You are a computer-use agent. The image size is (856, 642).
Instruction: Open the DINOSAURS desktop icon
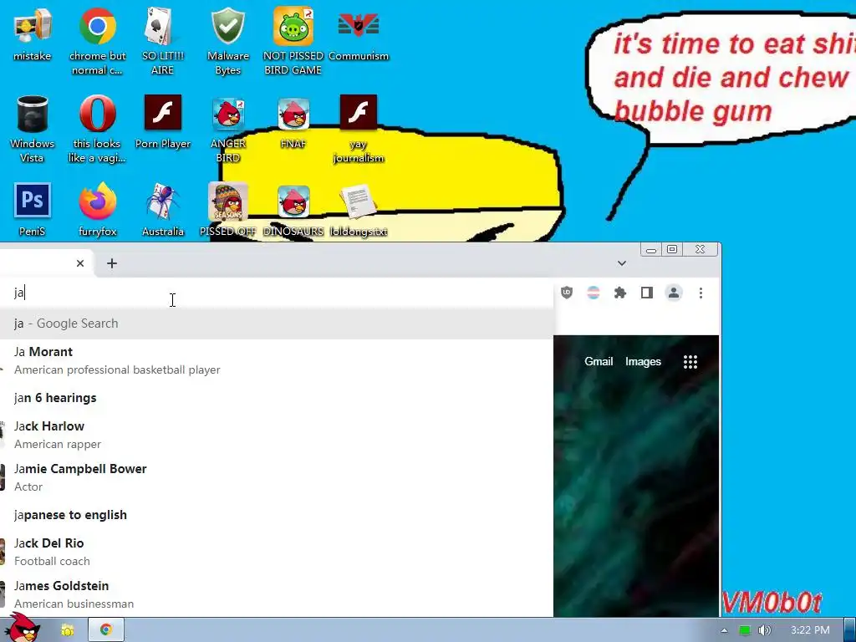click(293, 210)
